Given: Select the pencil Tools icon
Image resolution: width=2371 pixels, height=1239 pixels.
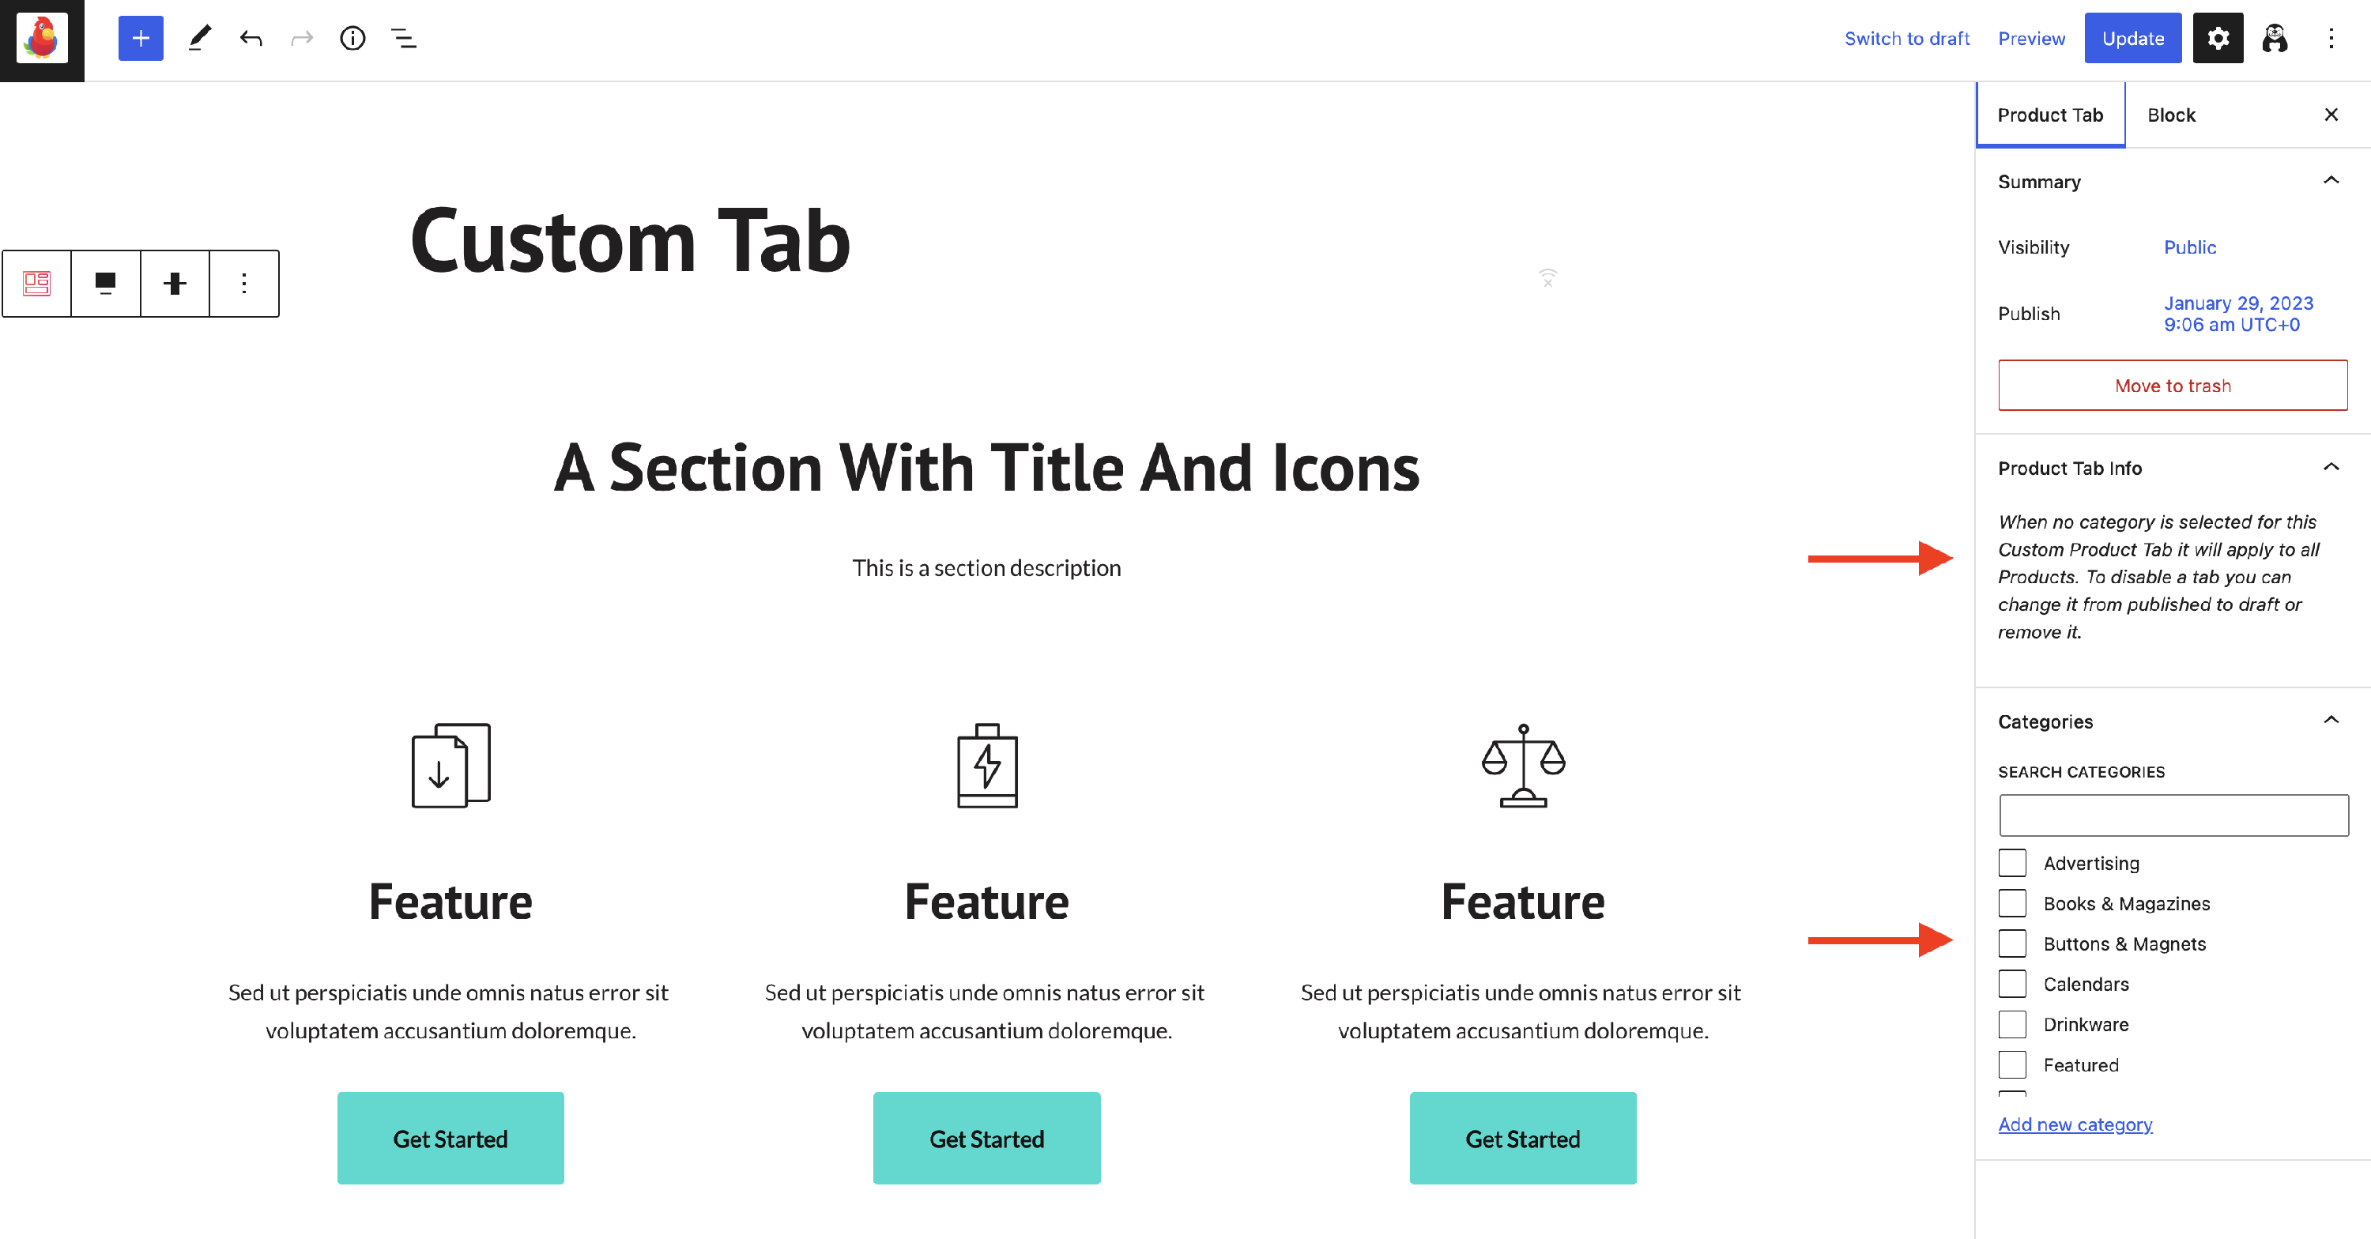Looking at the screenshot, I should [200, 39].
